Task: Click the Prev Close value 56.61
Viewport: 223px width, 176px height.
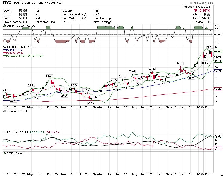Action: click(23, 22)
